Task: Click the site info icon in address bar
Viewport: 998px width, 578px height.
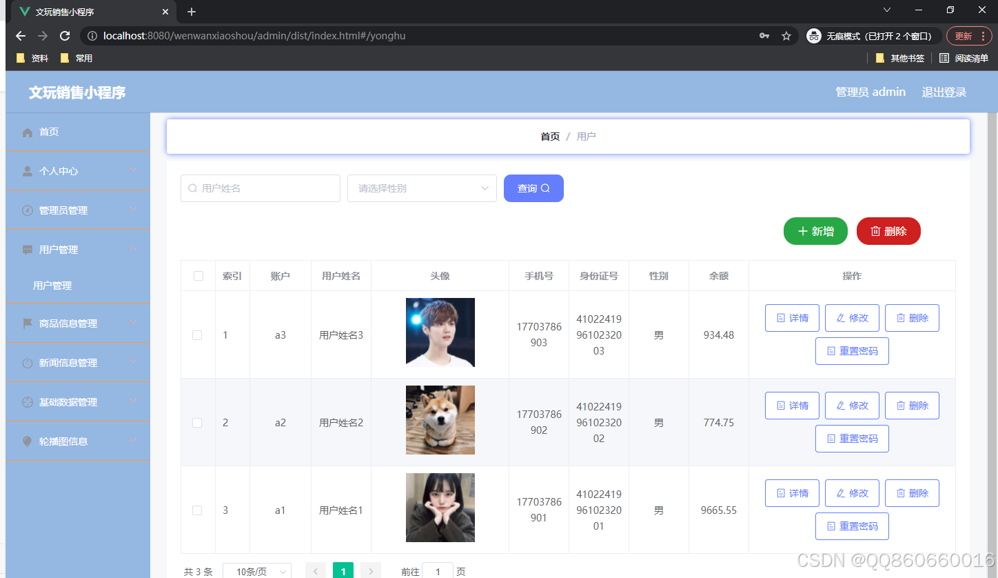Action: click(x=92, y=36)
